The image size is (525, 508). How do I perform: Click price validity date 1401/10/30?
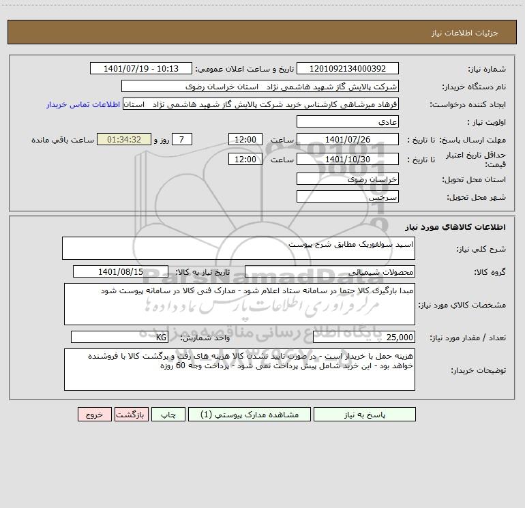tap(348, 159)
